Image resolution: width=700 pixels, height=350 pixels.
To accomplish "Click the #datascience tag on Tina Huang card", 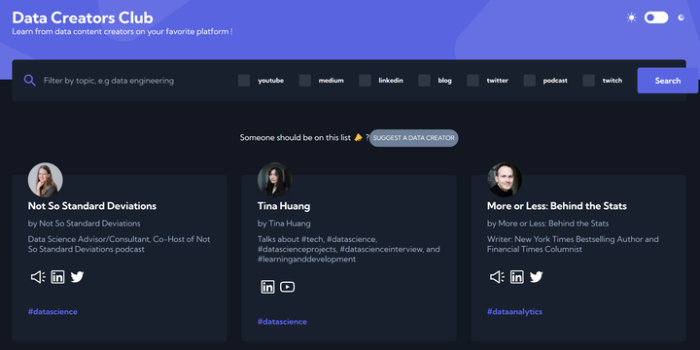I will point(282,322).
